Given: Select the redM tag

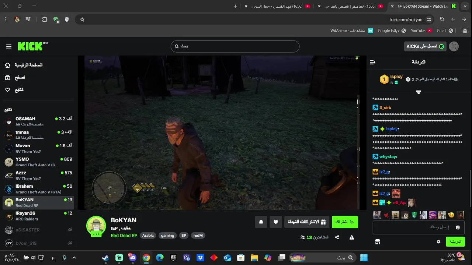Looking at the screenshot, I should [x=198, y=236].
